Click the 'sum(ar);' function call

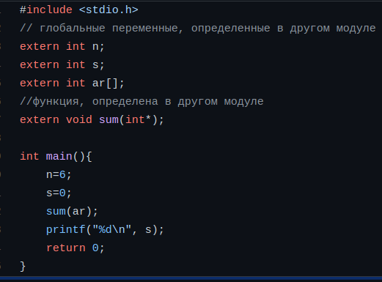coord(72,211)
